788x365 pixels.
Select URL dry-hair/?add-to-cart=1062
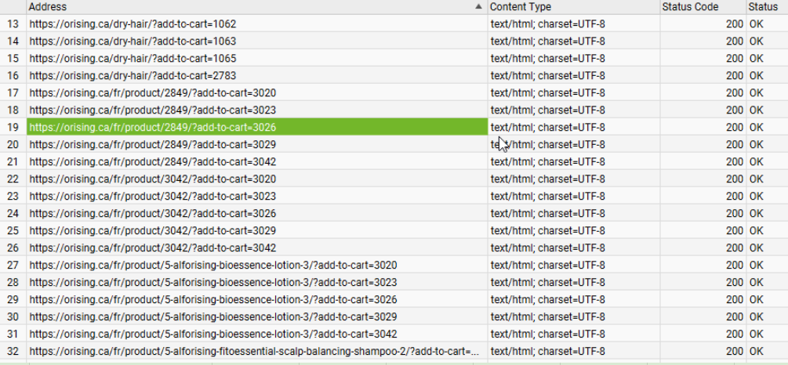point(133,24)
